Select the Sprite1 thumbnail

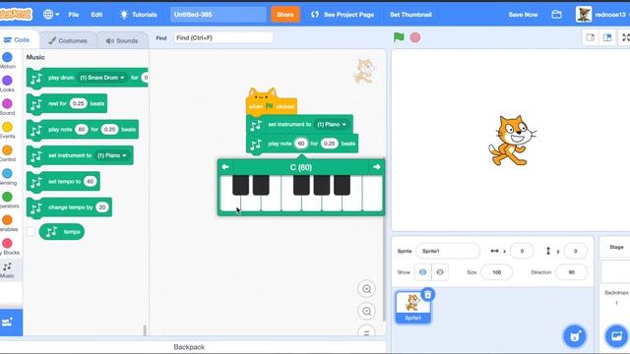(x=412, y=307)
